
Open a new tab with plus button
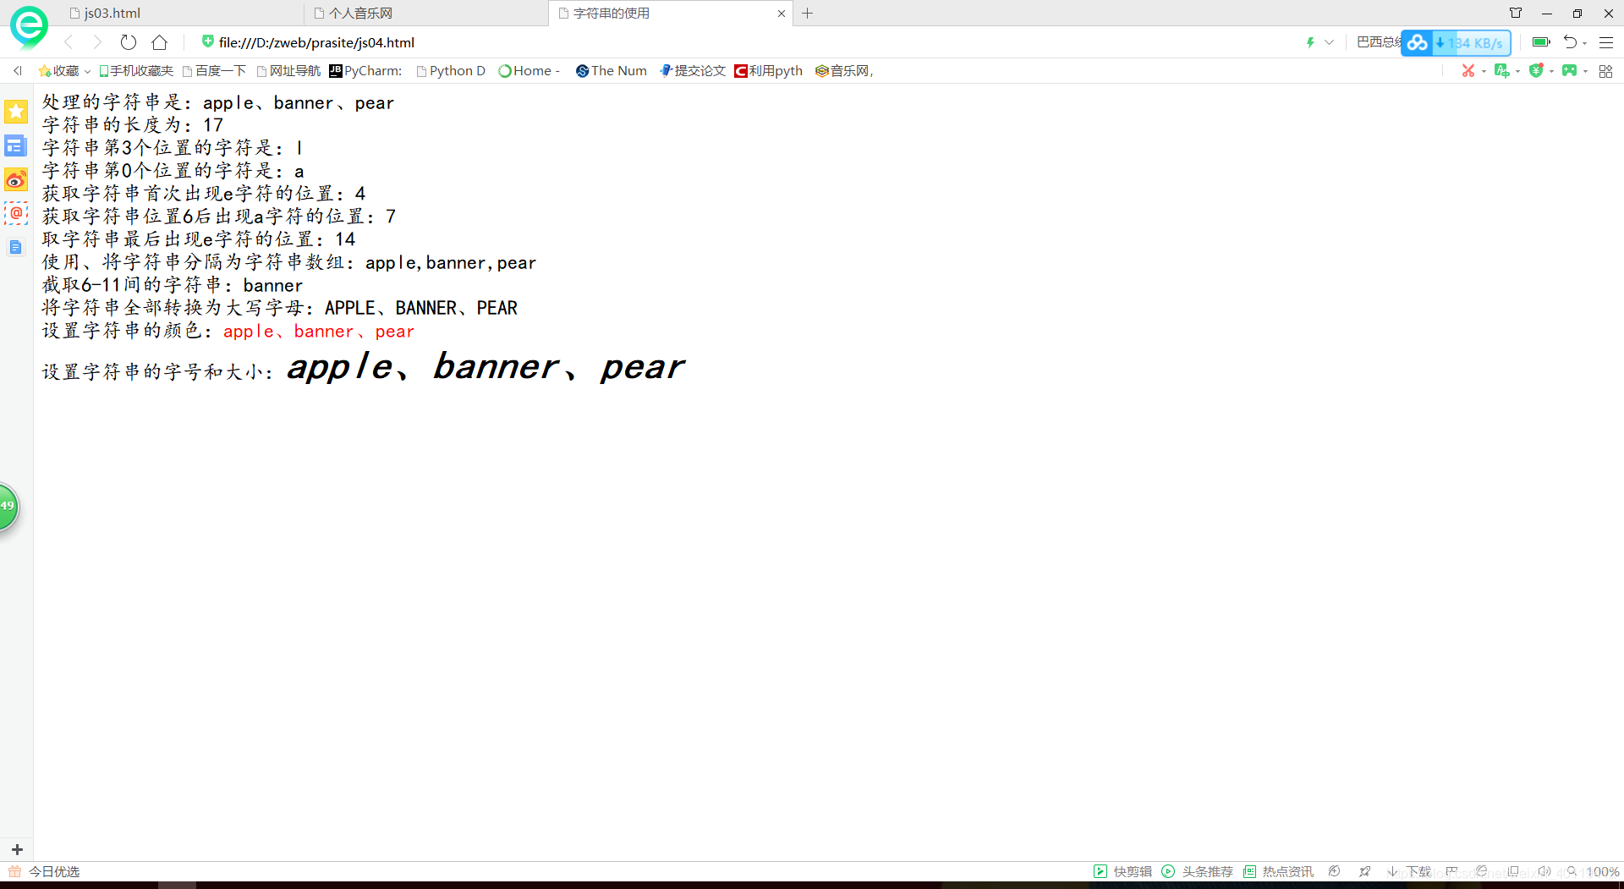(x=808, y=14)
